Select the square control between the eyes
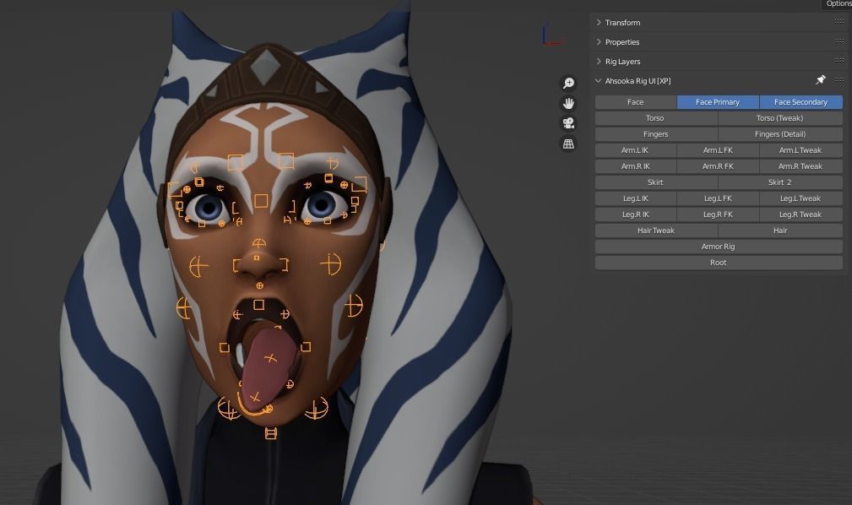Image resolution: width=852 pixels, height=505 pixels. tap(261, 201)
